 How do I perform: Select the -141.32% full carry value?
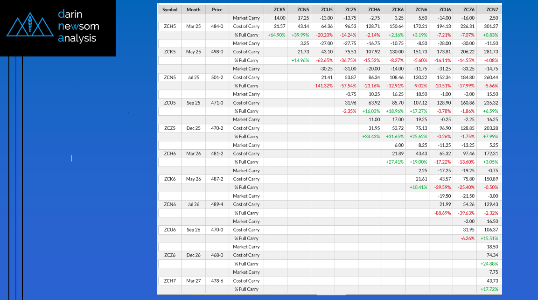pos(322,86)
